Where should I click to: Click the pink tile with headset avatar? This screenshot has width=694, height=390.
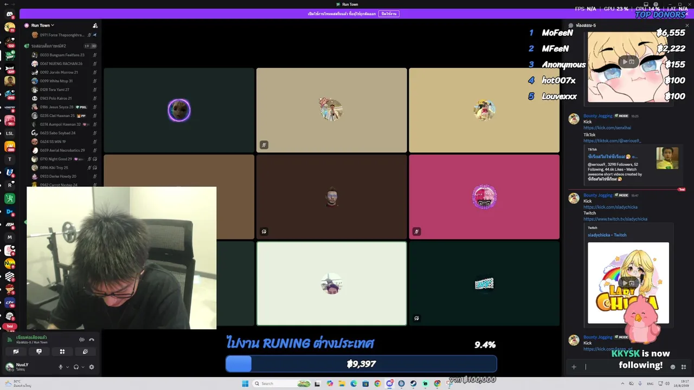(x=484, y=197)
